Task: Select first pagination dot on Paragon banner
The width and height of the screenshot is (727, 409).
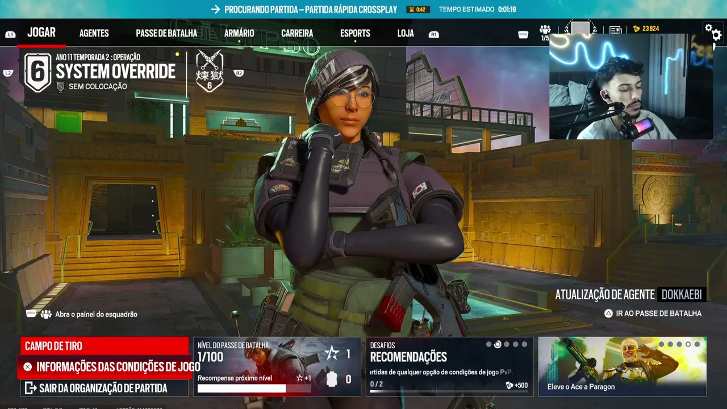Action: point(661,344)
